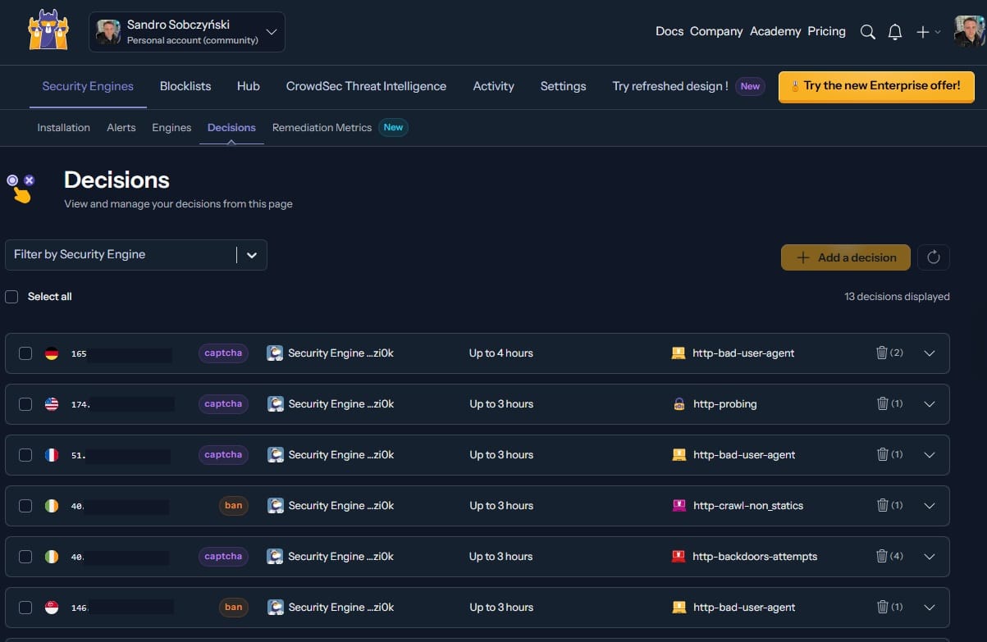This screenshot has height=642, width=987.
Task: Click the 'Up to 4 hours' text
Action: (501, 353)
